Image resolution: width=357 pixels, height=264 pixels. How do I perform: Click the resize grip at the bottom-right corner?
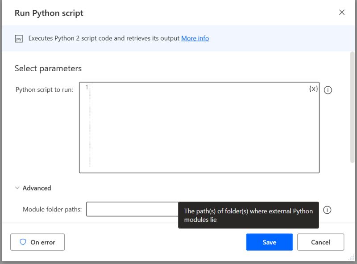tap(352, 258)
